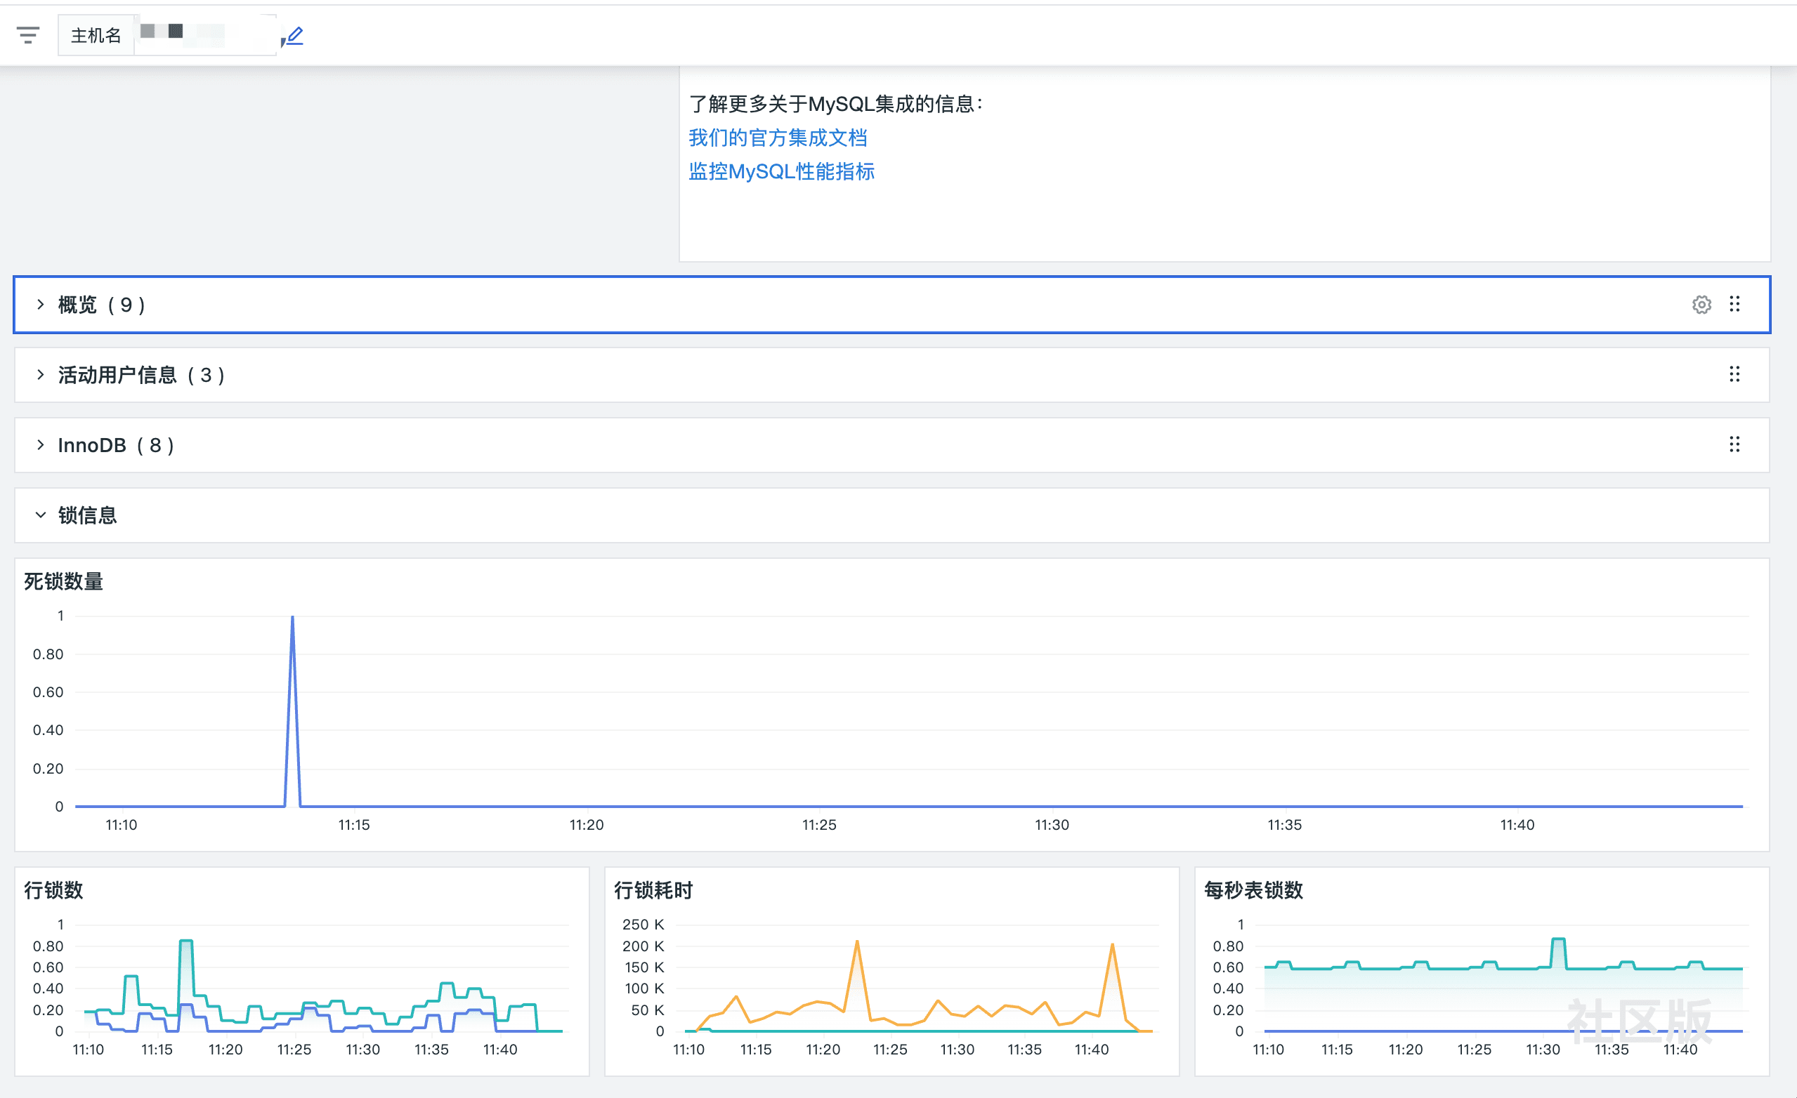Screen dimensions: 1797x1098
Task: Click the 行锁数 chart title
Action: pos(53,889)
